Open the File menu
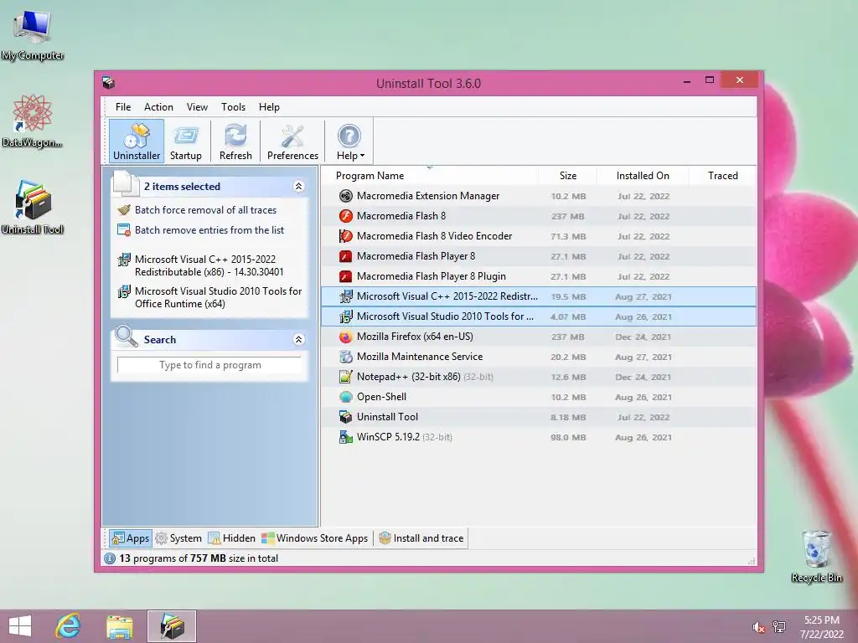The height and width of the screenshot is (643, 858). (x=123, y=107)
